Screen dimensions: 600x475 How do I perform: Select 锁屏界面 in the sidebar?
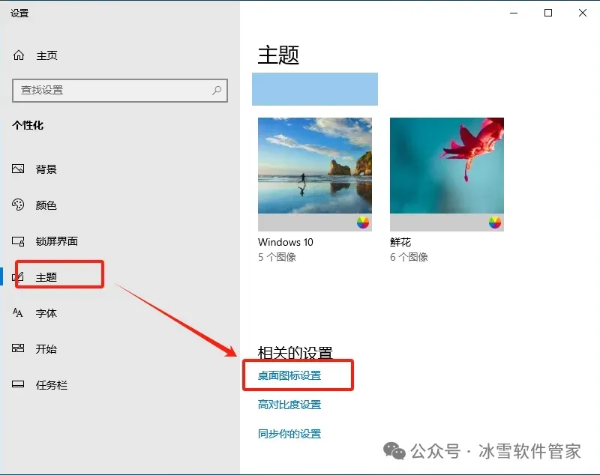[57, 241]
